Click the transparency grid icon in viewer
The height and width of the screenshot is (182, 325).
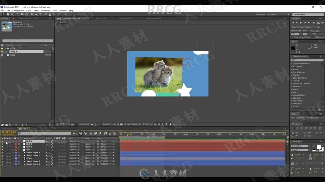pos(122,124)
